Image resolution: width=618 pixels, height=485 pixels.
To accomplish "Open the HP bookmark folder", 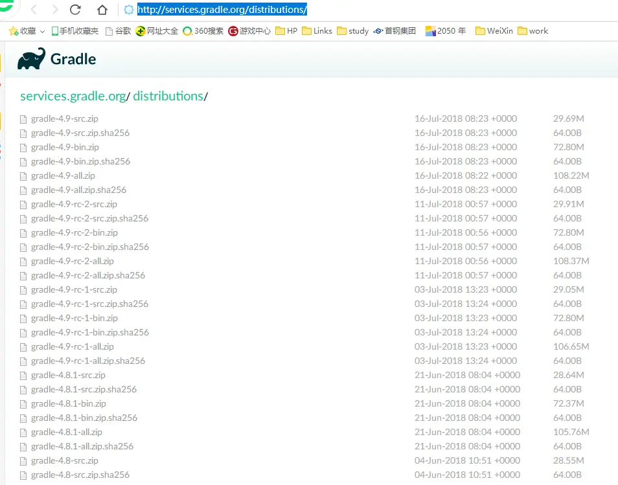I will tap(286, 30).
